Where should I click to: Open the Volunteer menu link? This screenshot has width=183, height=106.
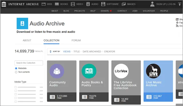(149, 11)
